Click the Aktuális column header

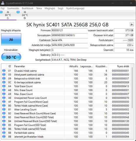click(x=72, y=66)
